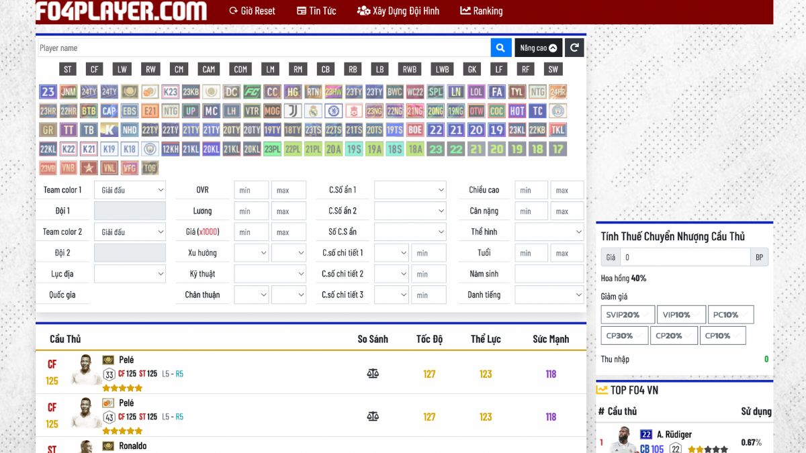Click the FA season badge
The width and height of the screenshot is (806, 453).
[496, 92]
